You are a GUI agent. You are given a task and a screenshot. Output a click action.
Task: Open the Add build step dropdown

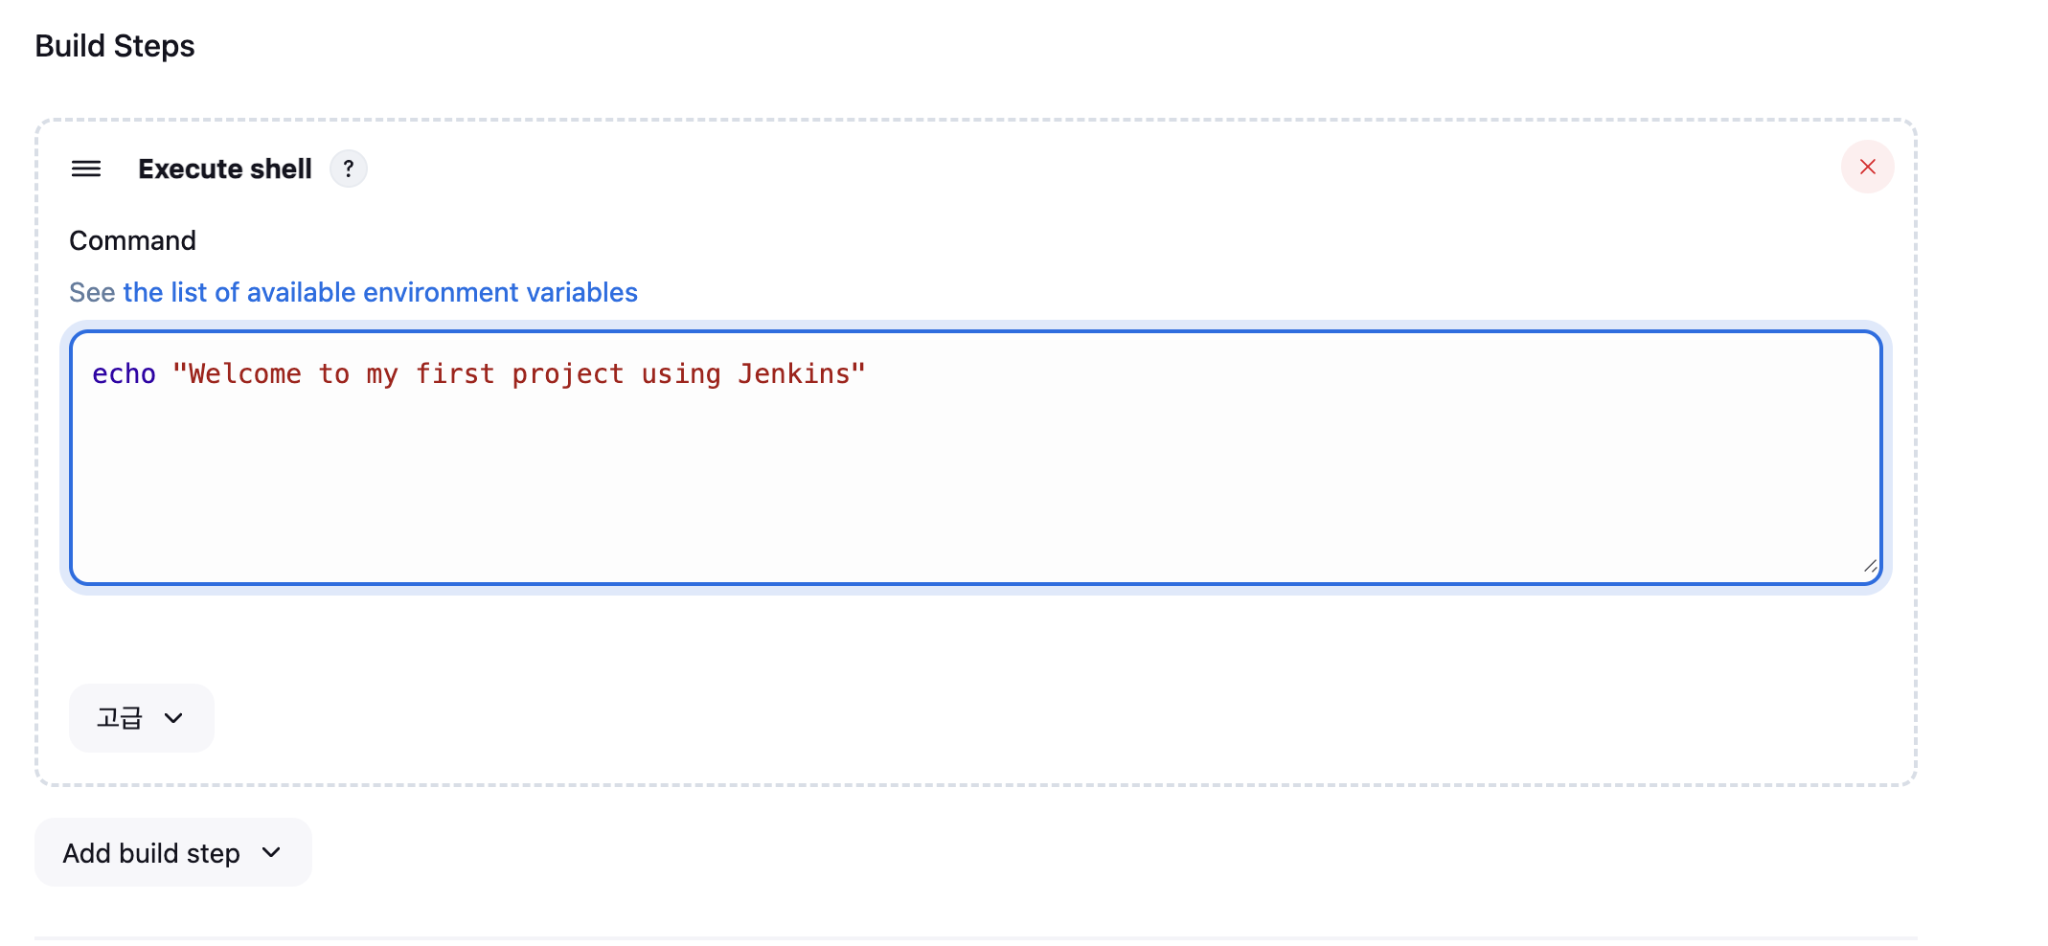[173, 852]
